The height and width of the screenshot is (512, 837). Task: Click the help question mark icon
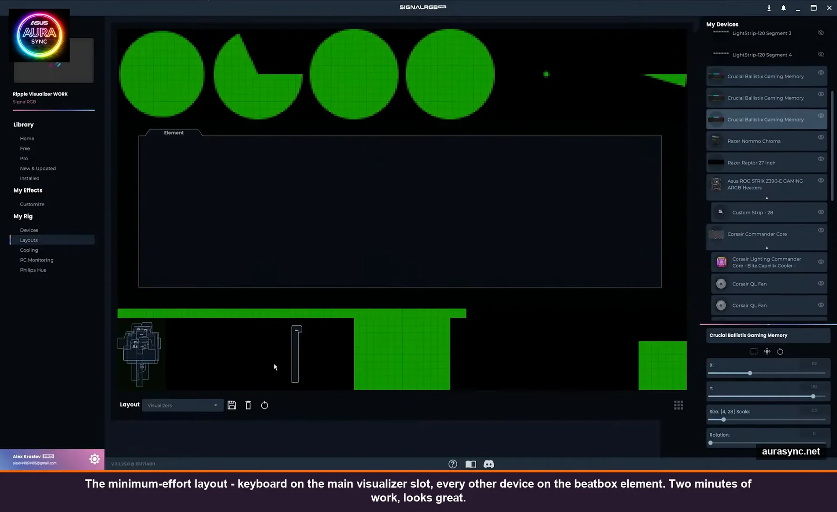click(453, 464)
